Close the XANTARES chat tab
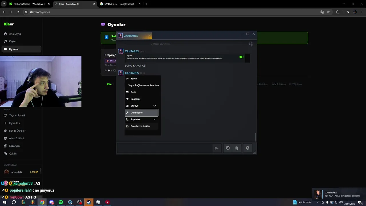 click(x=149, y=36)
